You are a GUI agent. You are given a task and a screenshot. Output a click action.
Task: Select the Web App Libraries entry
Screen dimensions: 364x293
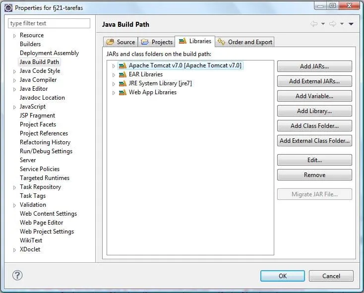coord(153,92)
